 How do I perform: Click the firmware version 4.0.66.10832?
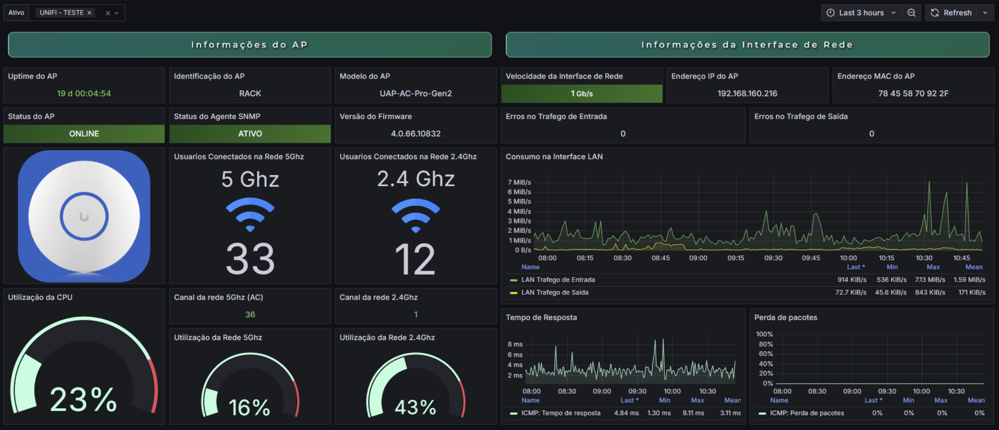tap(416, 134)
